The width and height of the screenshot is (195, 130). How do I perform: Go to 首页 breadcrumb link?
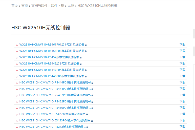pos(15,6)
